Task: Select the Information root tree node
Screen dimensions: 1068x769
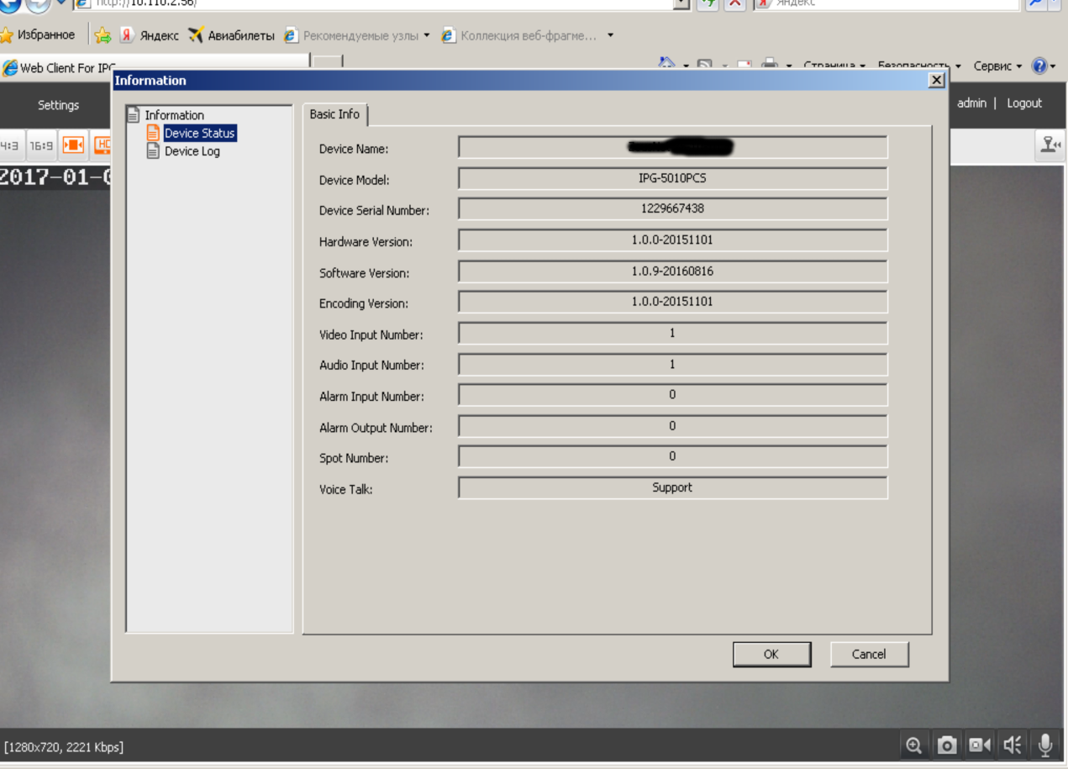Action: tap(174, 115)
